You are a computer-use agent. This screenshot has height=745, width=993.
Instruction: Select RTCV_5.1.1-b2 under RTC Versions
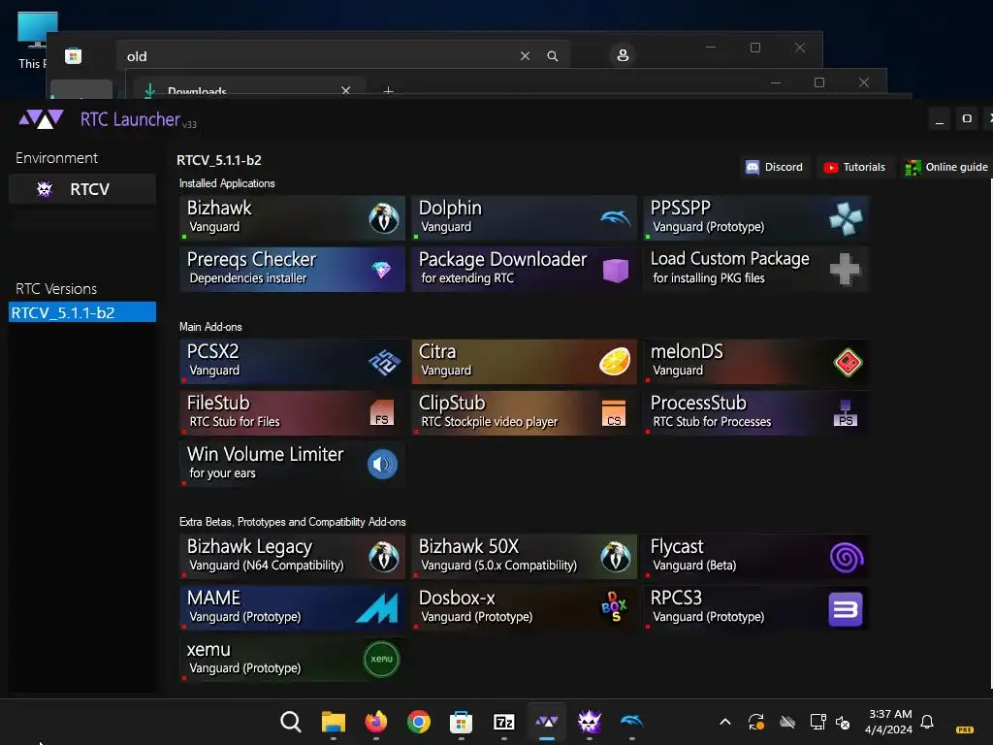point(82,312)
